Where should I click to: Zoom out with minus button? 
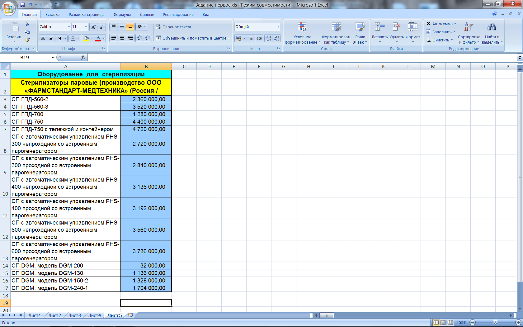473,322
